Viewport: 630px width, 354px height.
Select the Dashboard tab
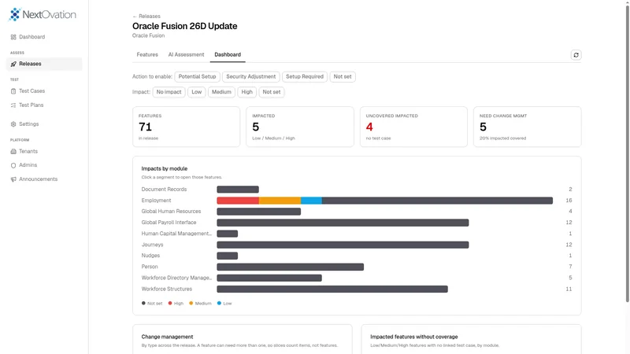228,54
